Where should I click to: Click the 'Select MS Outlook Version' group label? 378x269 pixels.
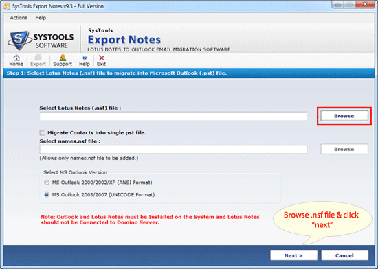point(75,172)
